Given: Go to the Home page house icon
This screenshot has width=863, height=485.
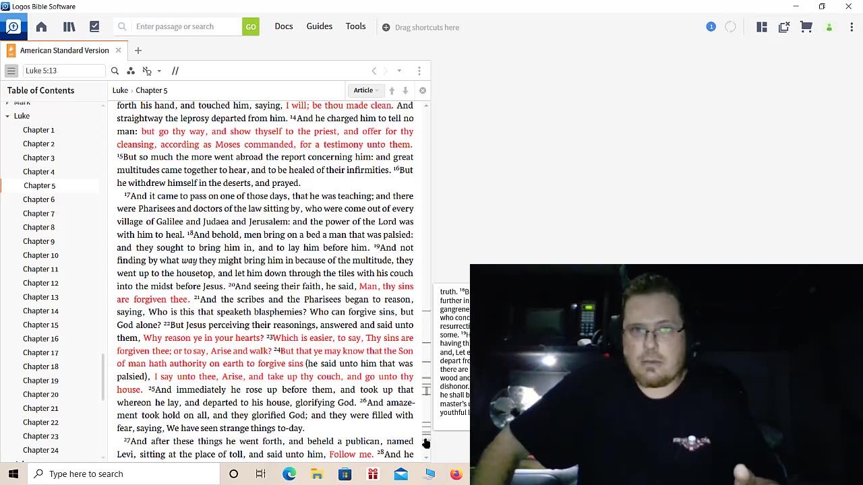Looking at the screenshot, I should click(x=41, y=27).
